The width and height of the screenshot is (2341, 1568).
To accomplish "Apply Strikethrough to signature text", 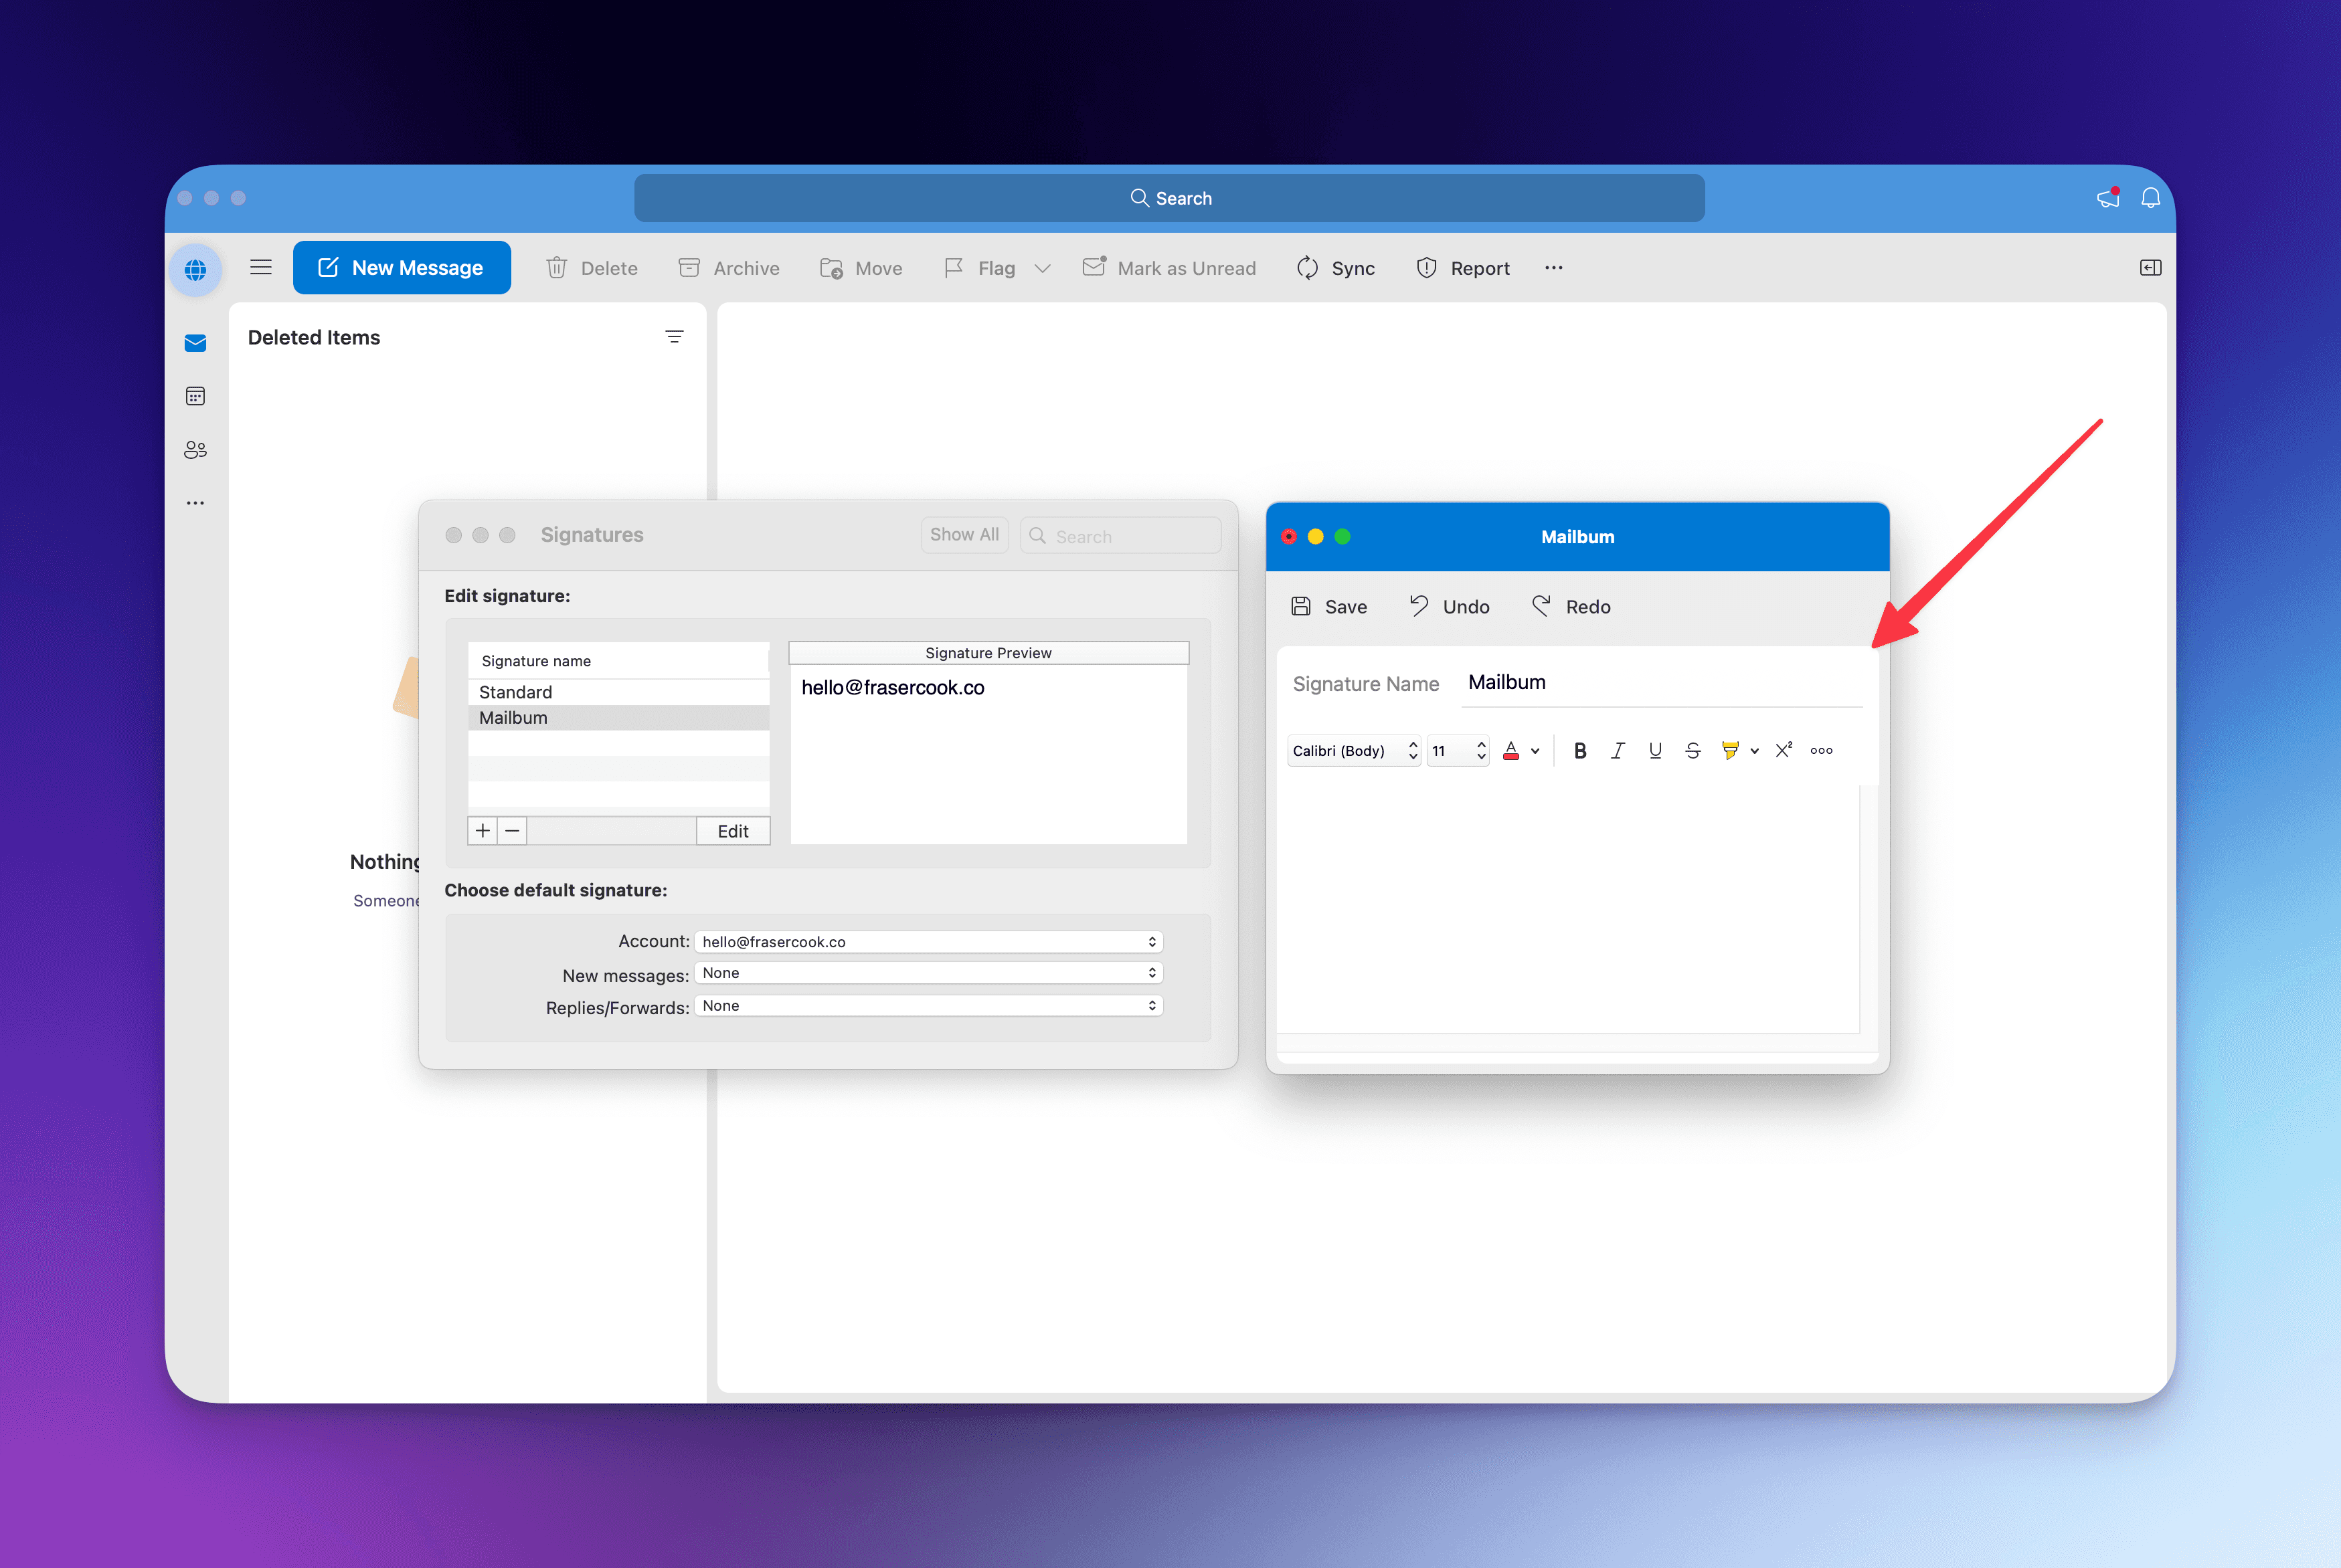I will point(1693,751).
